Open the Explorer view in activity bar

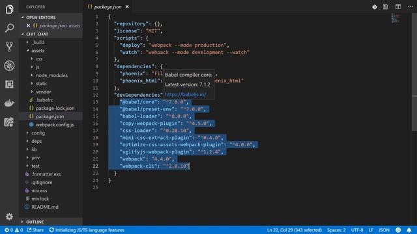pos(9,9)
